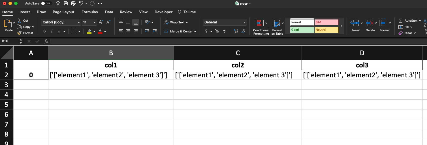The height and width of the screenshot is (145, 427).
Task: Expand the Paste options arrow
Action: (x=14, y=23)
